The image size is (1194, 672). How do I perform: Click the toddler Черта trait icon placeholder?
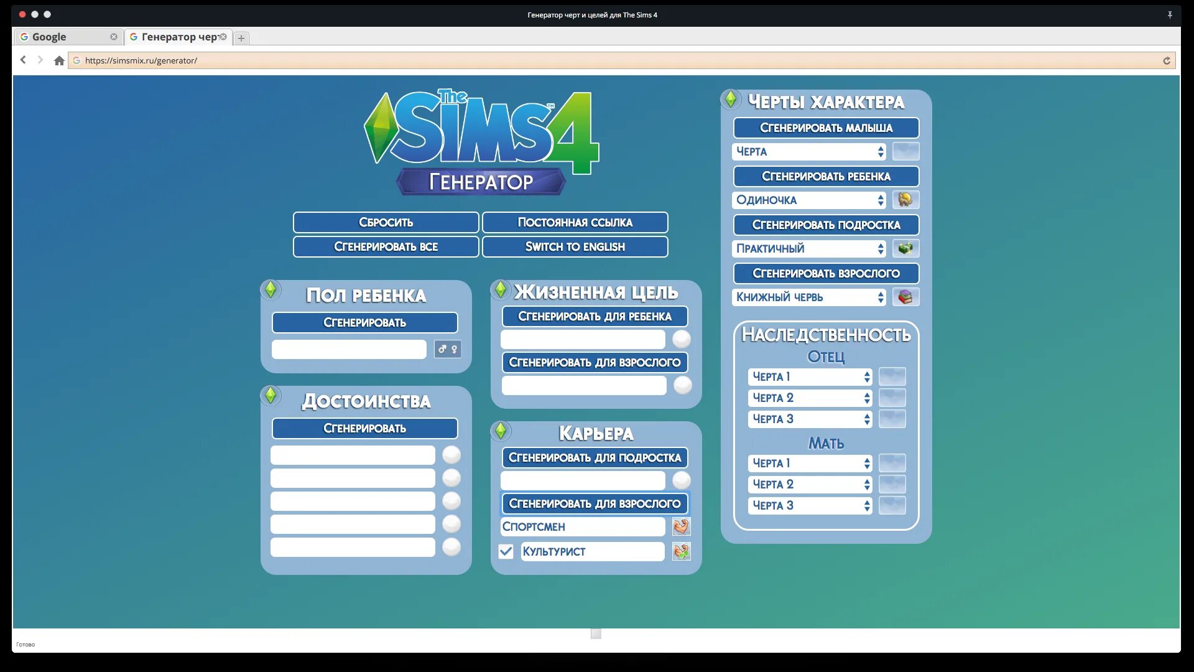coord(905,151)
